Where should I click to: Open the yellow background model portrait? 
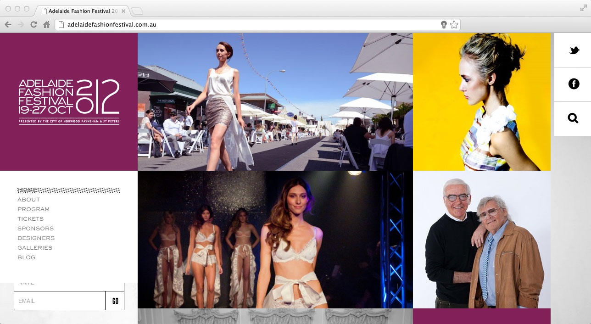482,102
